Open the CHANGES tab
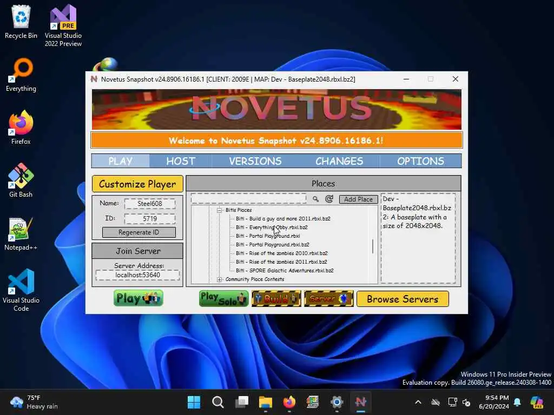 (x=339, y=161)
